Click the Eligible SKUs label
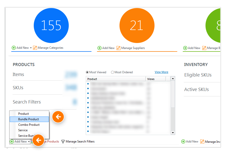The height and width of the screenshot is (155, 225). pos(198,75)
